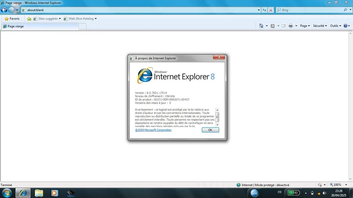Launch Windows Media Player from taskbar
This screenshot has width=353, height=198.
point(54,193)
